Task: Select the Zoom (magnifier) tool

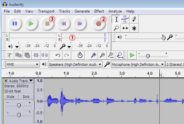Action: coord(116,28)
